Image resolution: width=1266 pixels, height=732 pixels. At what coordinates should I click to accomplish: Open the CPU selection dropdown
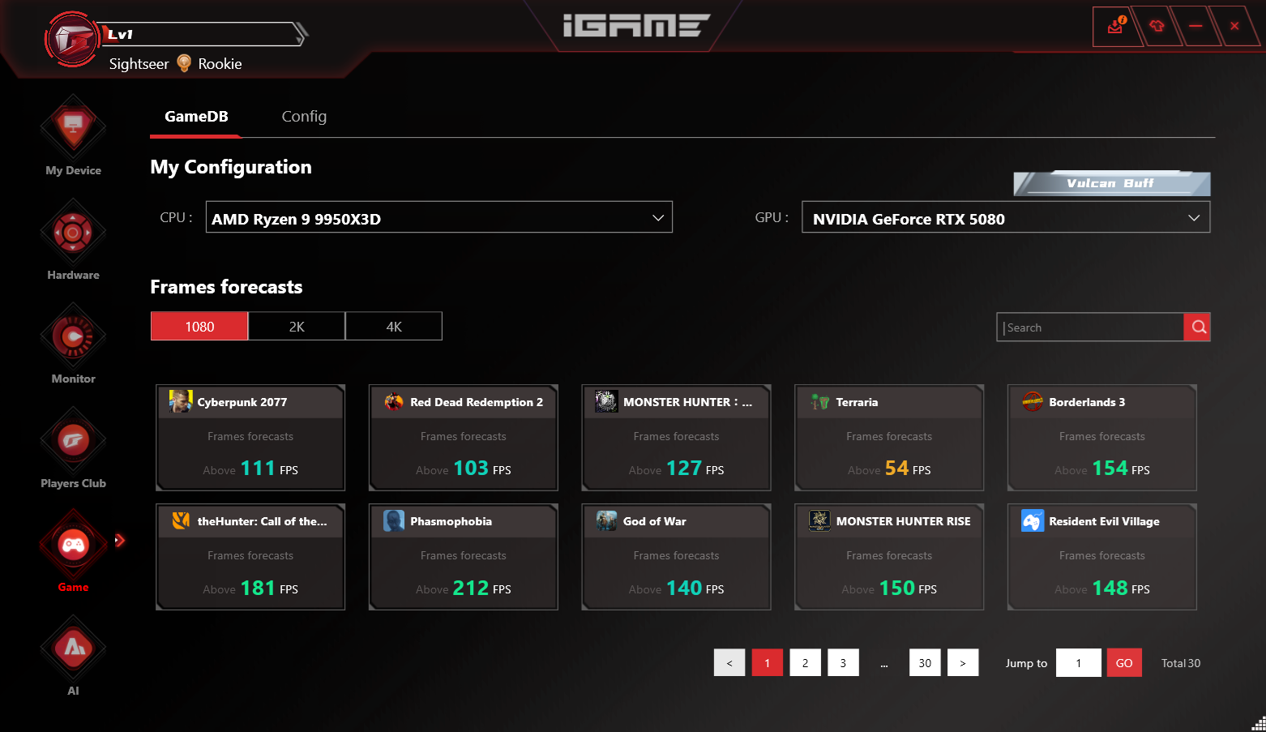[x=439, y=217]
